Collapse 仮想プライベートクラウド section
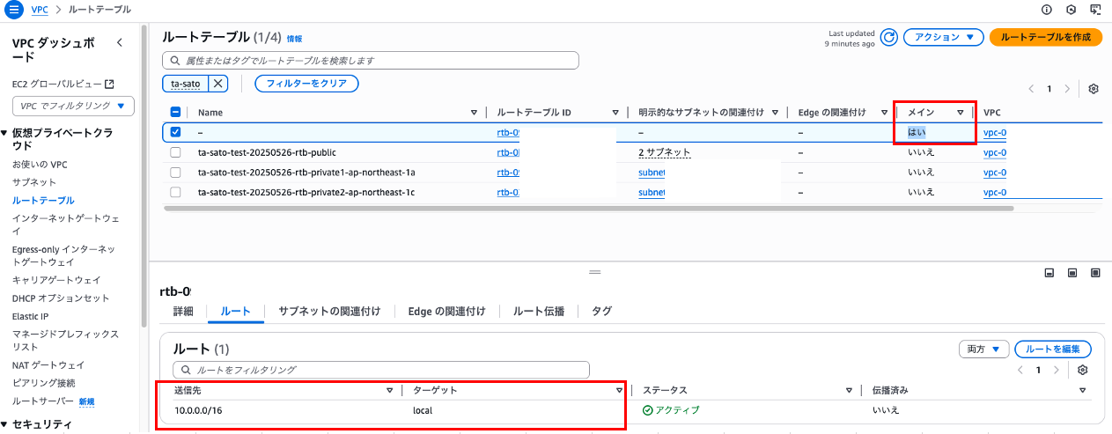The height and width of the screenshot is (434, 1112). [4, 132]
